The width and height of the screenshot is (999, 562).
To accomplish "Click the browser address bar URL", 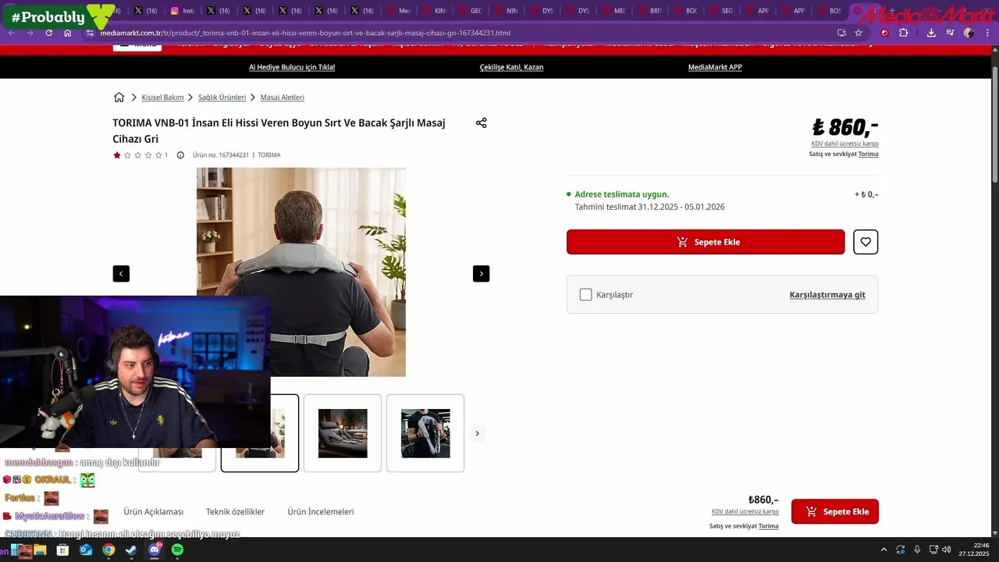I will click(305, 33).
